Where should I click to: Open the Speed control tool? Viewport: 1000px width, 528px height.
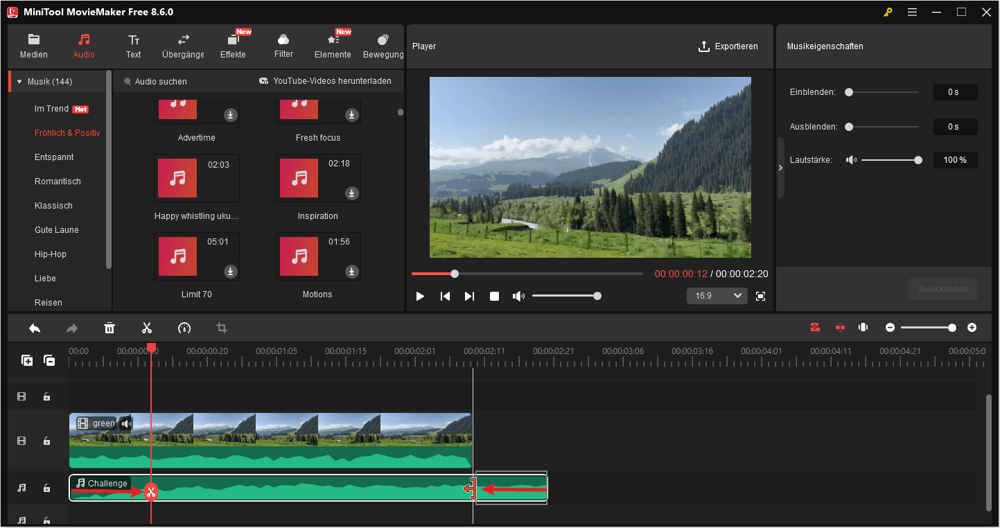[184, 327]
